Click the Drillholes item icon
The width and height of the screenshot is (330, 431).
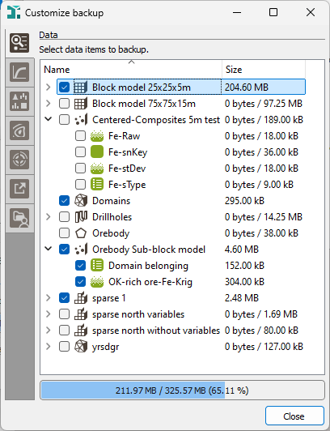point(81,217)
